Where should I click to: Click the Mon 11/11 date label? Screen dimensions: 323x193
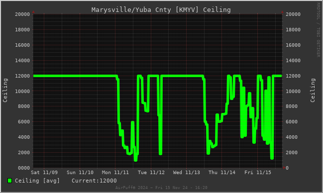pyautogui.click(x=115, y=173)
